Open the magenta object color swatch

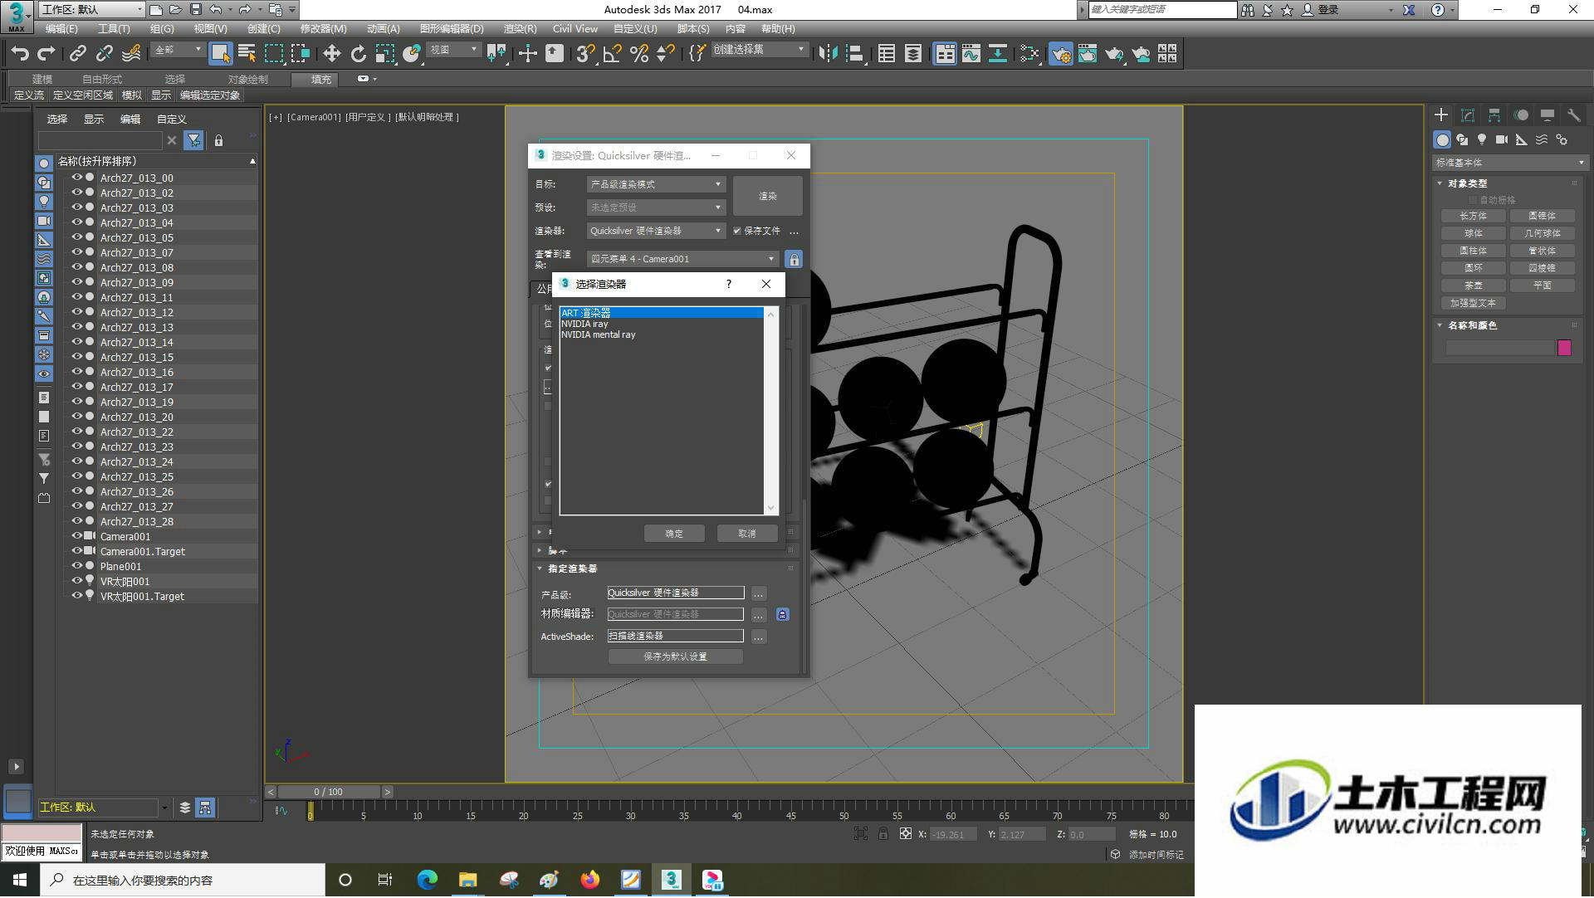pos(1564,349)
